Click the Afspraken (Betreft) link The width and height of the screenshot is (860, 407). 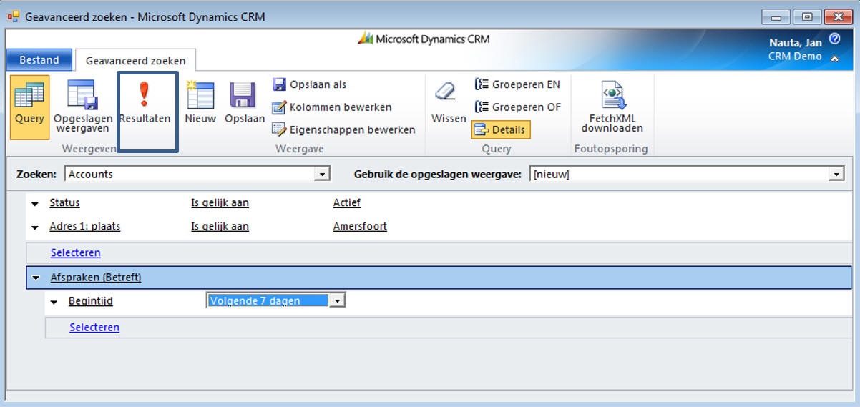pos(96,278)
